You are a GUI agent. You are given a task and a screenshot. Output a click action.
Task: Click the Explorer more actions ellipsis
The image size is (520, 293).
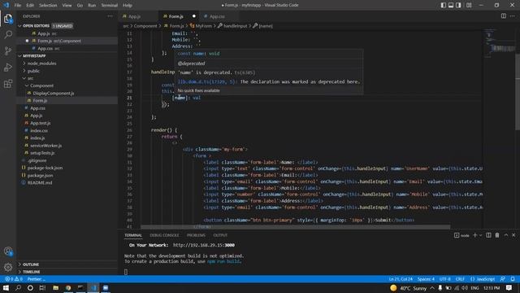pos(110,16)
